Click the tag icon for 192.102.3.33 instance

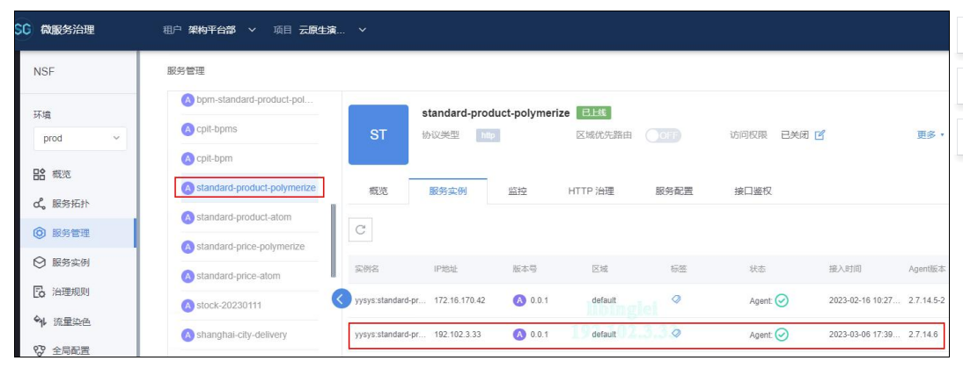(x=676, y=334)
